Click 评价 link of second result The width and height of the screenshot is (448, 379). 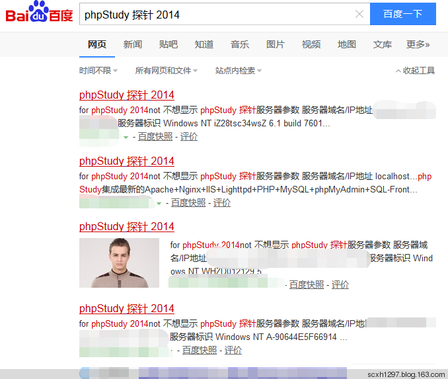point(222,203)
